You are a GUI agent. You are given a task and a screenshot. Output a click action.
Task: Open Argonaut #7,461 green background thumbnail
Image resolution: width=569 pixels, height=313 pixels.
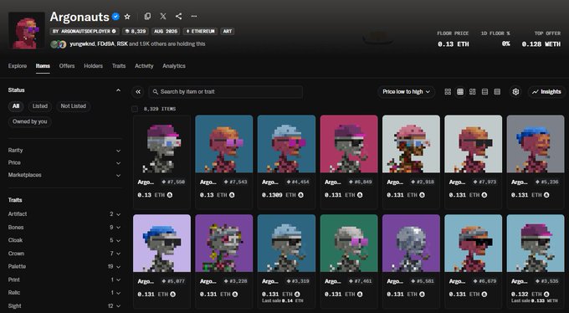coord(349,243)
